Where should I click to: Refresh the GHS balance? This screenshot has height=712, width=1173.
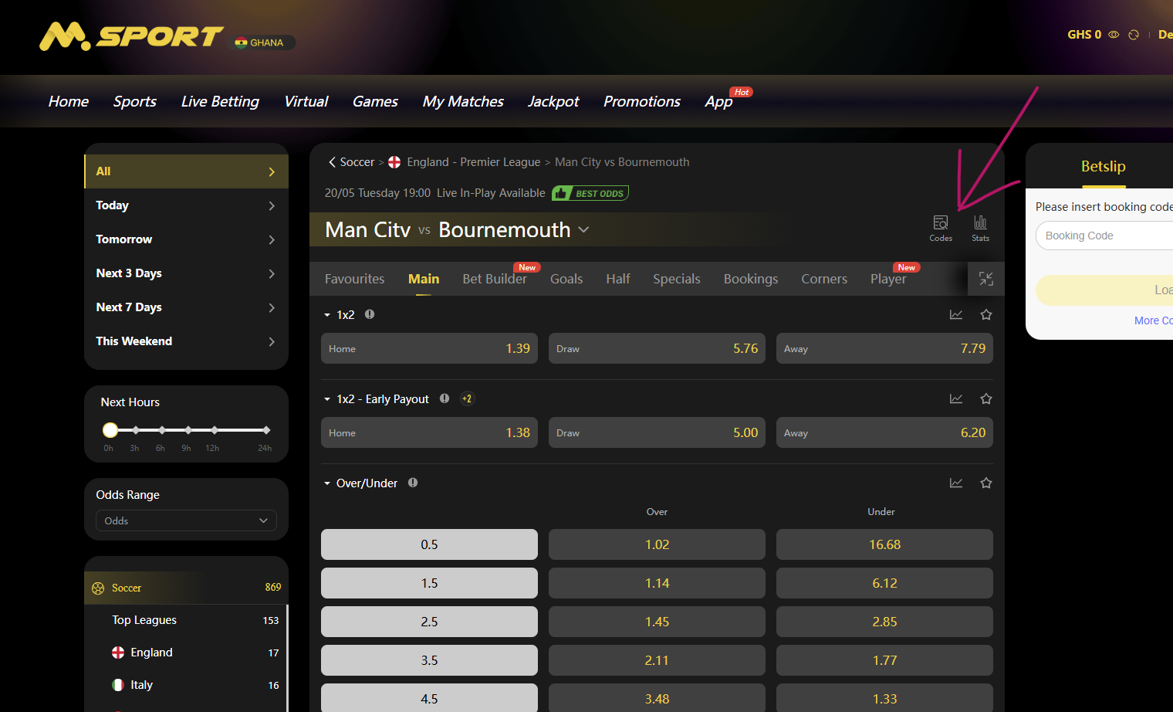1134,35
